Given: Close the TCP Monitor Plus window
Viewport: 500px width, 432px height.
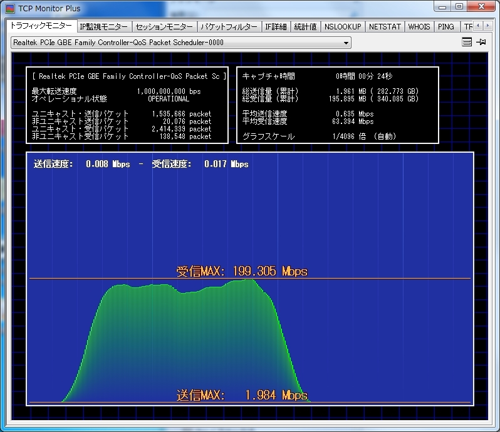Looking at the screenshot, I should pos(481,8).
